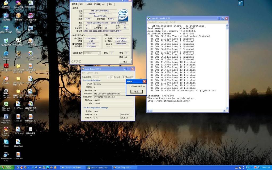
Task: Click the Super PI vertical scrollbar down arrow
Action: tap(227, 108)
